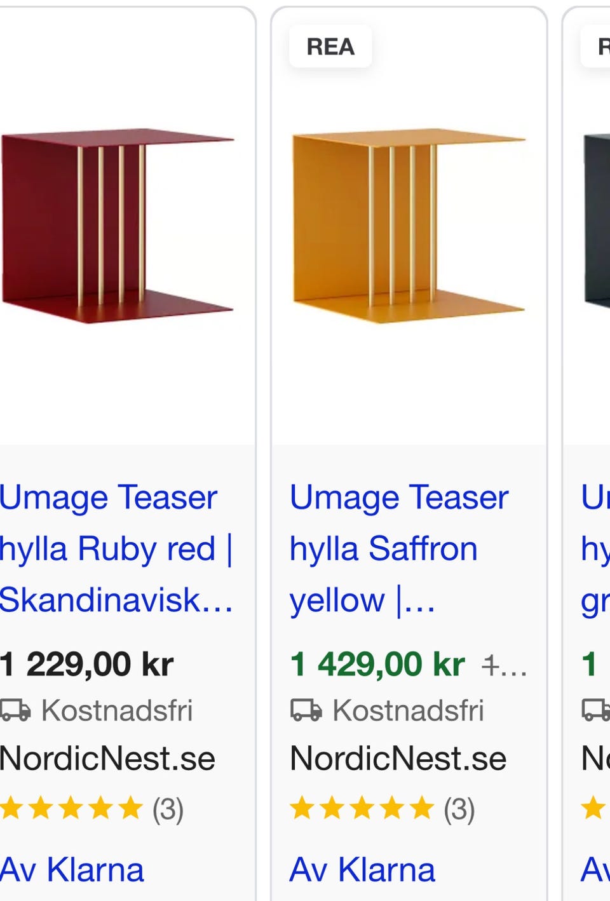
Task: Click star rating on saffron yellow shelf
Action: (362, 809)
